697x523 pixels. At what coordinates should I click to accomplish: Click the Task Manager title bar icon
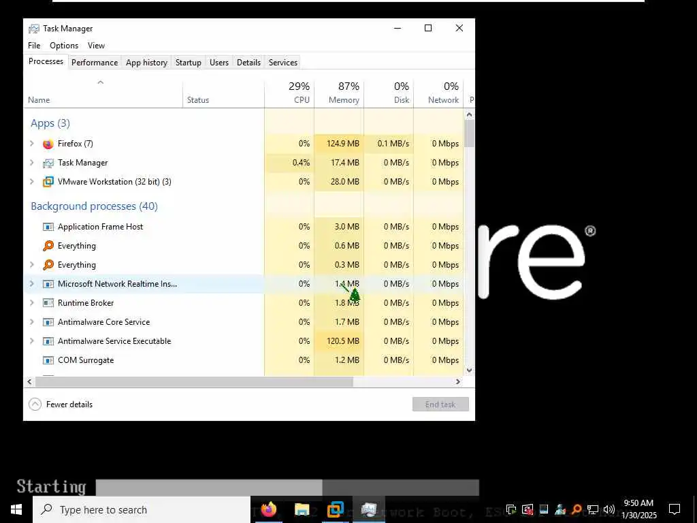tap(34, 29)
